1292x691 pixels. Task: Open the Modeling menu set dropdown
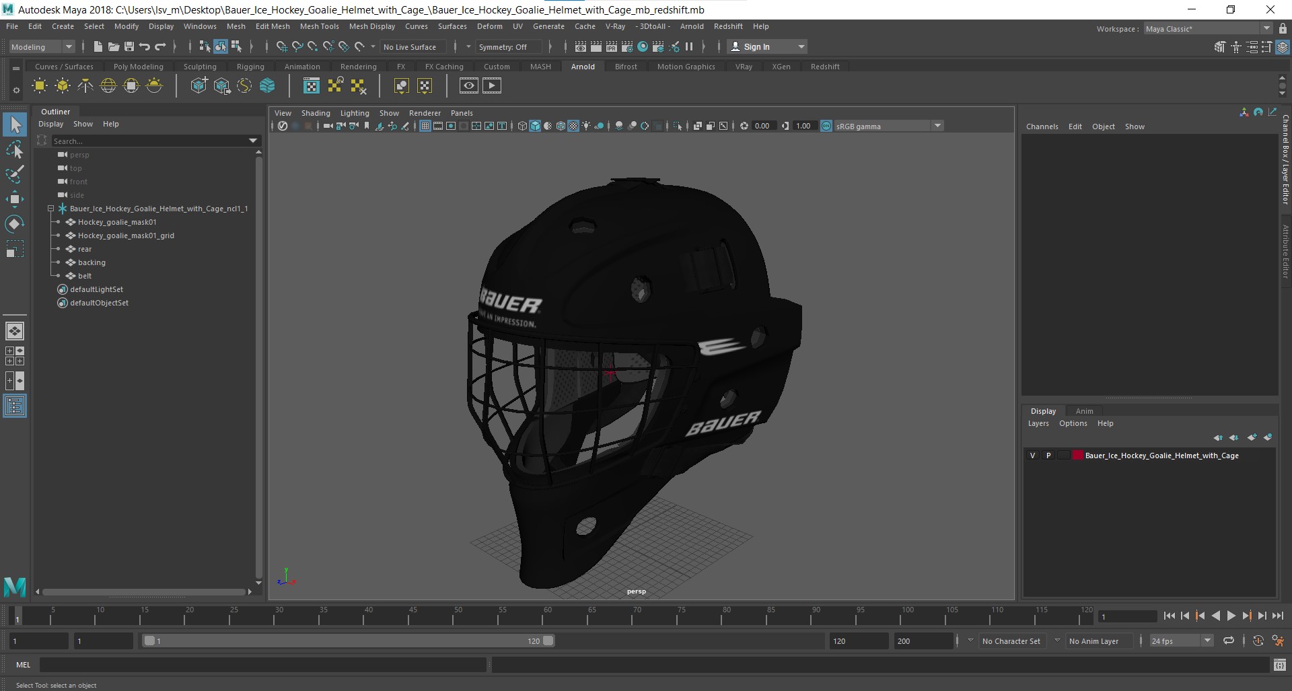coord(42,46)
